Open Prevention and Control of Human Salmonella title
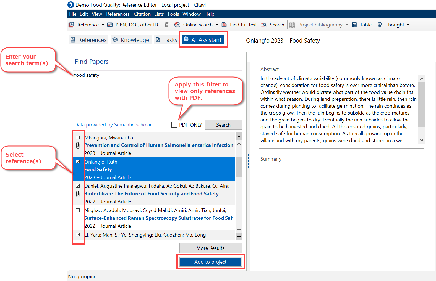Image resolution: width=436 pixels, height=281 pixels. coord(159,145)
